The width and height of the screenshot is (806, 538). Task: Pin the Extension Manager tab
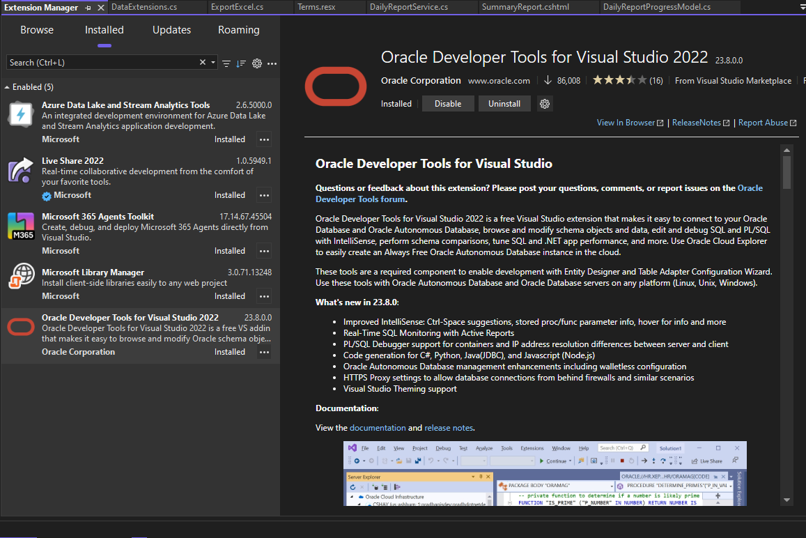click(x=88, y=8)
